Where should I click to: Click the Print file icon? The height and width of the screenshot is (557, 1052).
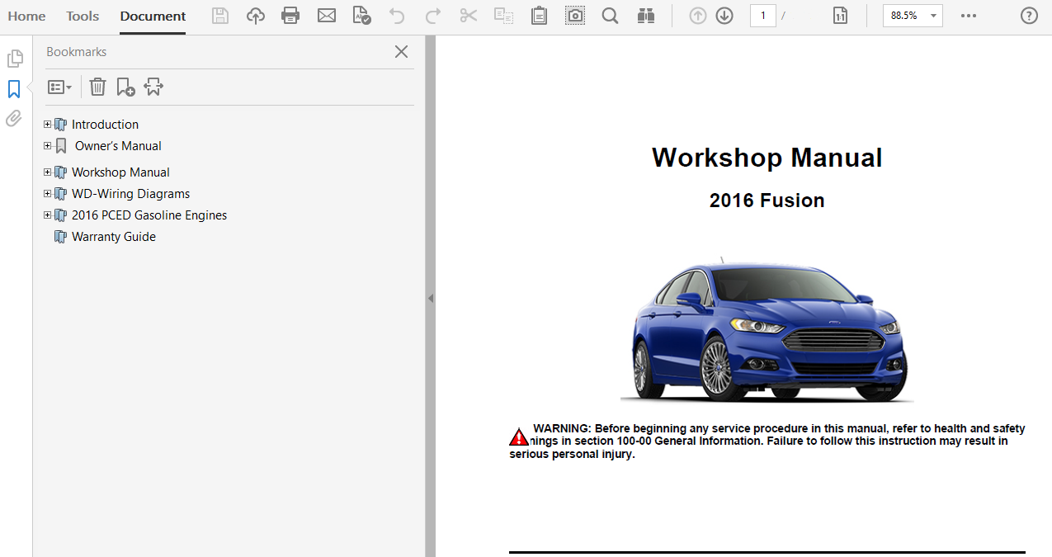tap(290, 16)
